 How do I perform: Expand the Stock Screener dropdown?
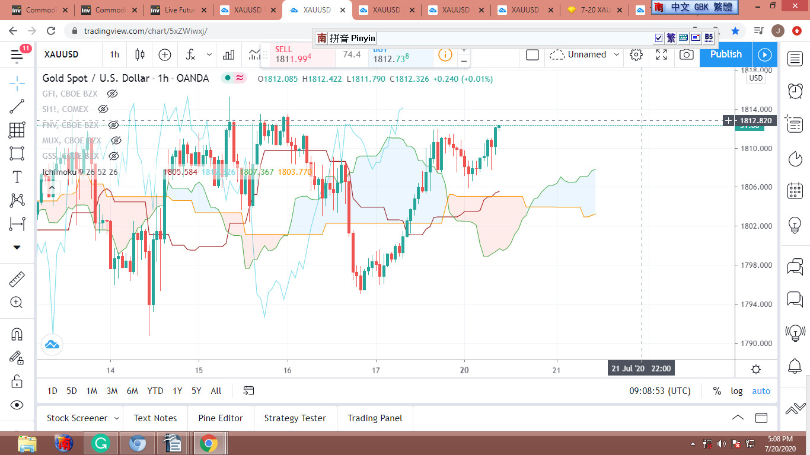117,418
